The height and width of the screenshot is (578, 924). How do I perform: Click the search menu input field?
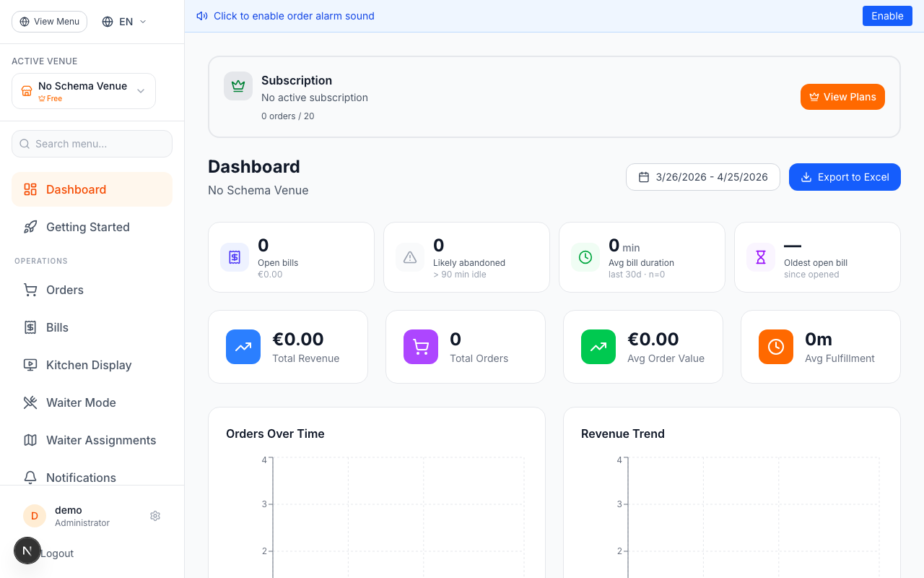tap(92, 144)
